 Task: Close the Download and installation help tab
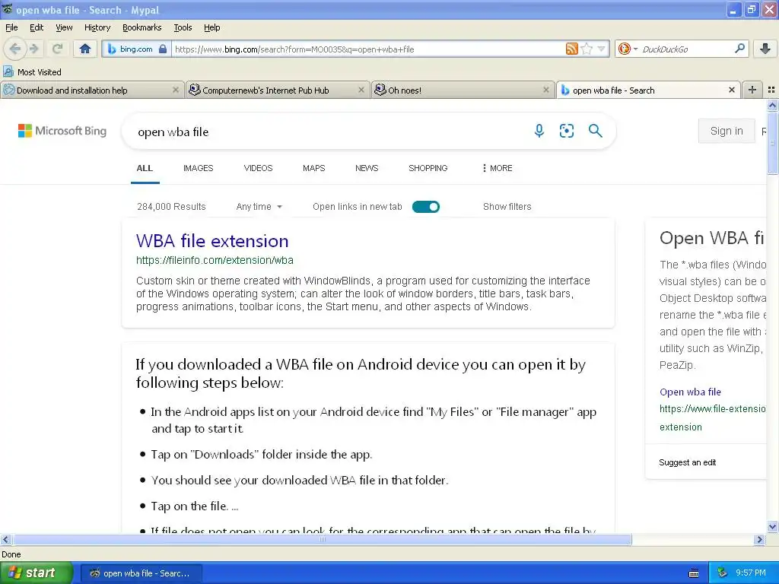point(176,90)
